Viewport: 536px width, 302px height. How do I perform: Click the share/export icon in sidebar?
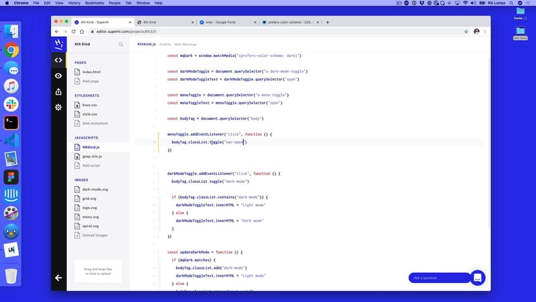58,91
